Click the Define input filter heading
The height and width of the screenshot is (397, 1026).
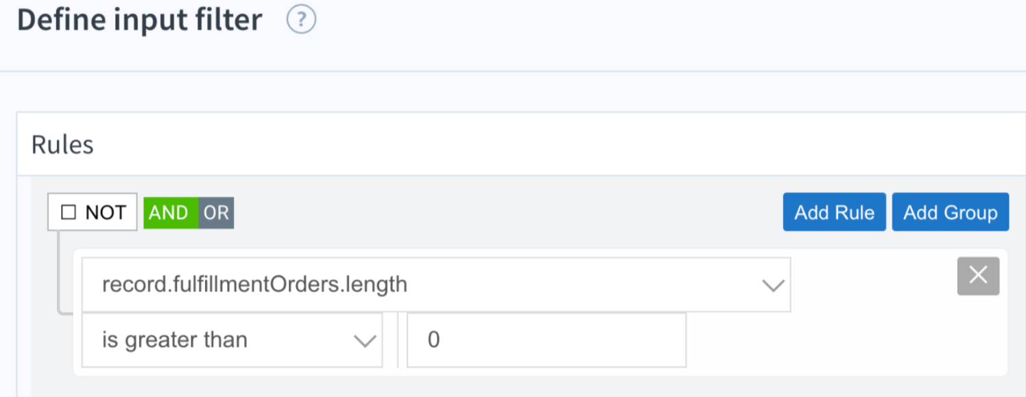point(140,20)
